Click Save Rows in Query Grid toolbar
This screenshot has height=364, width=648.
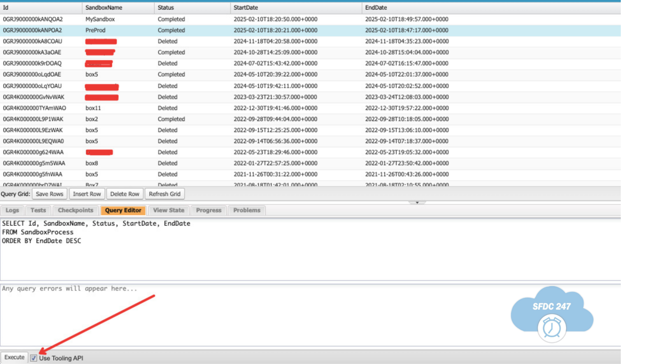point(49,194)
